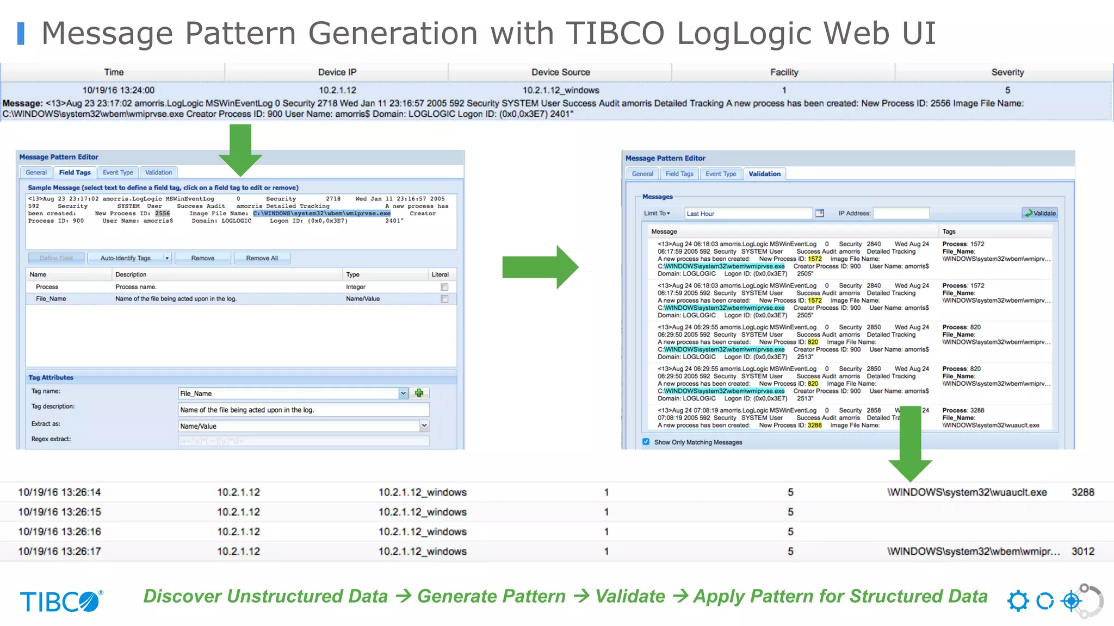Click the Device IP column header
Viewport: 1114px width, 626px height.
(337, 72)
